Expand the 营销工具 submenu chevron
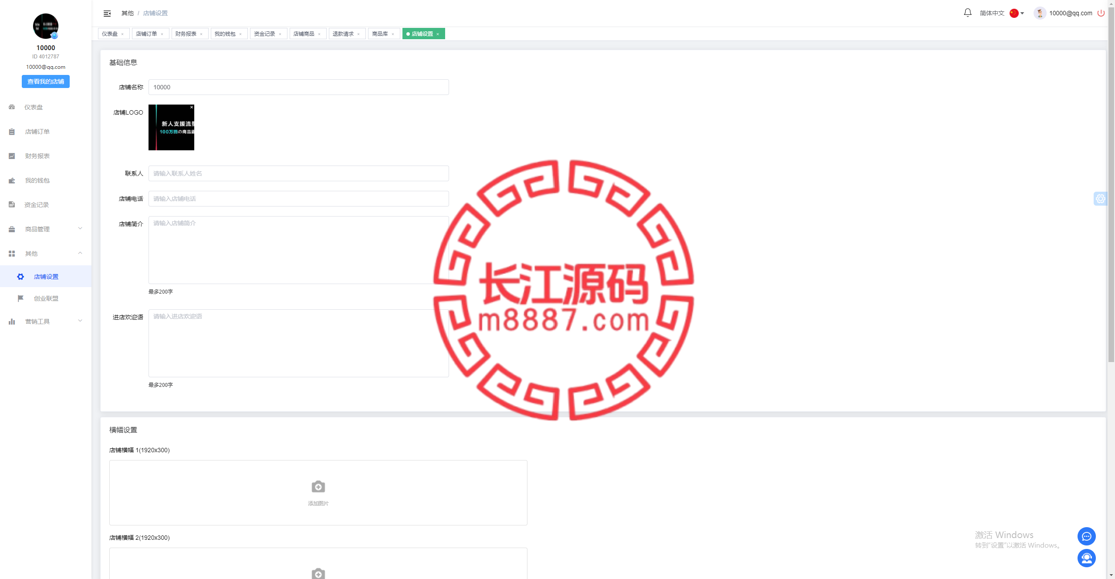 tap(80, 321)
